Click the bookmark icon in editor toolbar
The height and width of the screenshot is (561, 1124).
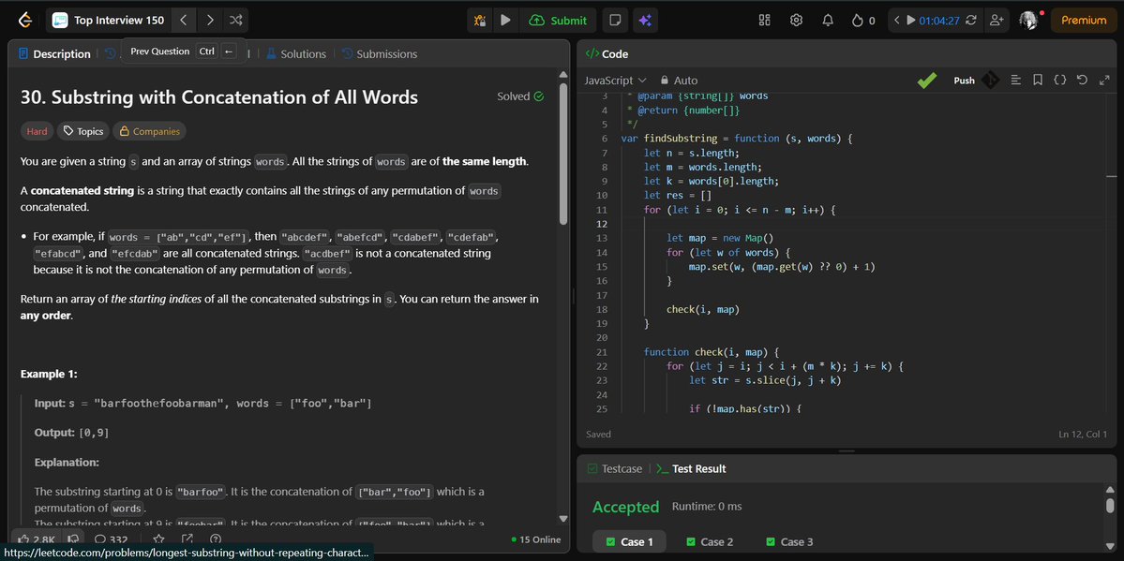[x=1037, y=81]
